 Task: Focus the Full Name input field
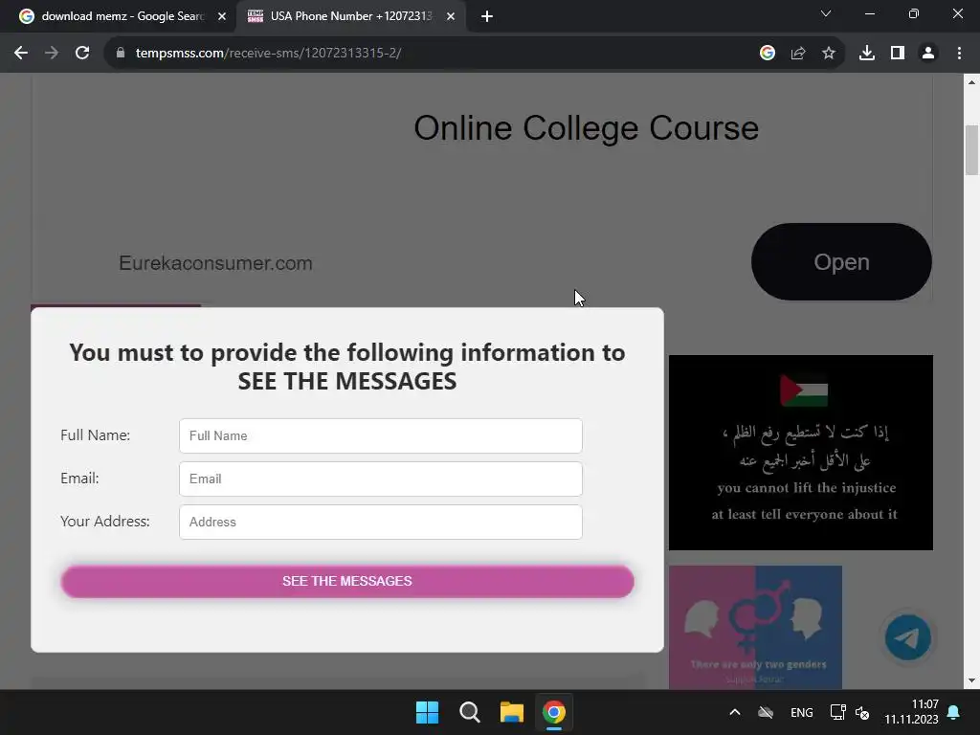click(381, 435)
